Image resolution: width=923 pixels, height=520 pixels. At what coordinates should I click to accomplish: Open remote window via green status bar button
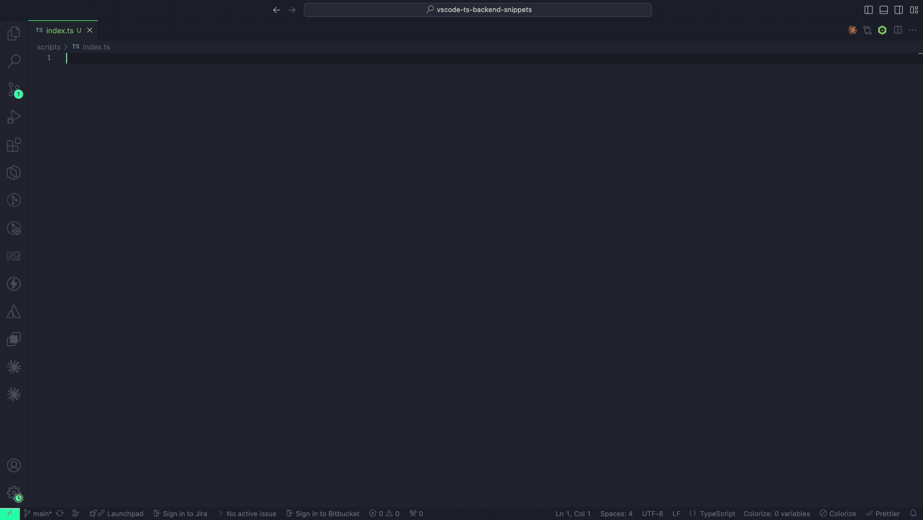(10, 513)
